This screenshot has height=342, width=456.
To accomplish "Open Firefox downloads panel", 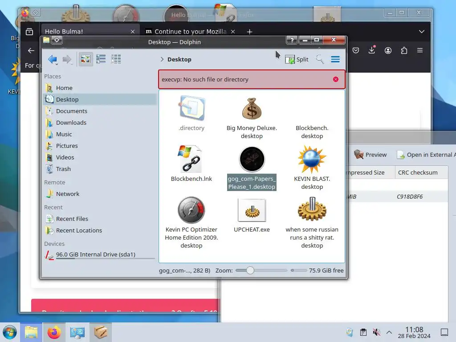I will [372, 50].
